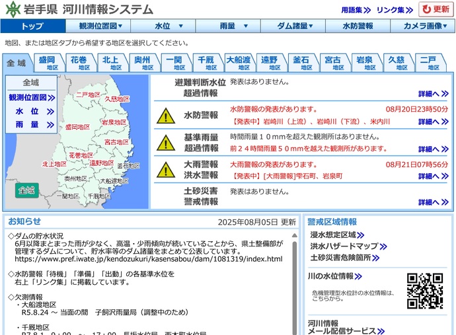The width and height of the screenshot is (456, 335).
Task: Open 詳細へ for 土砂災害 警戒情報
Action: (433, 202)
